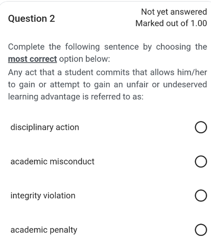Click the 'academic penalty' answer label text
The image size is (211, 241).
pos(44,230)
